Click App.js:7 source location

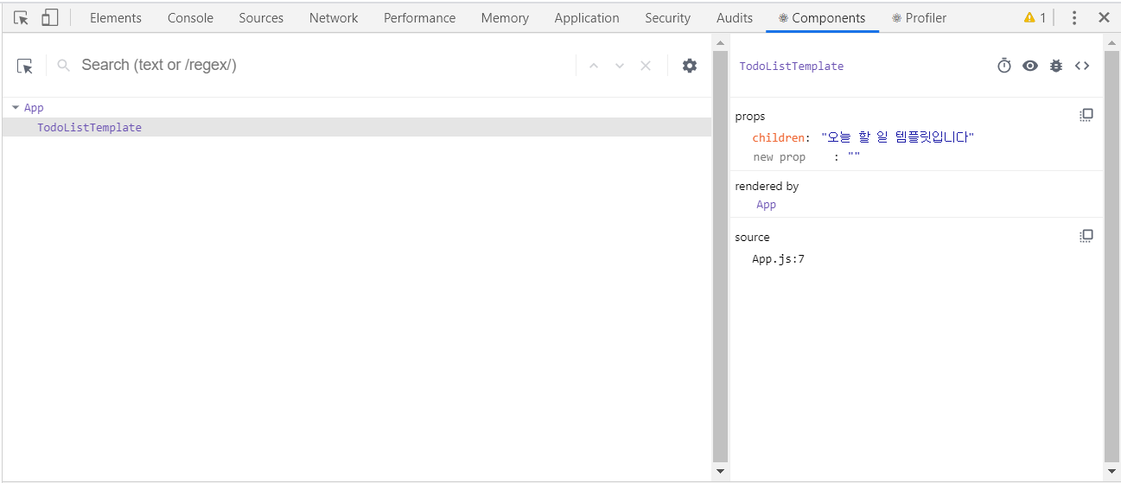[778, 259]
